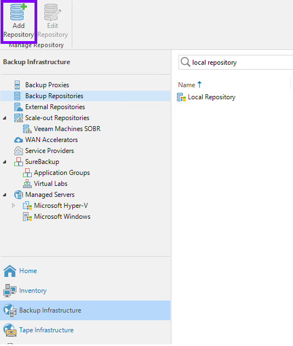
Task: Select the Local Repository row
Action: pyautogui.click(x=211, y=97)
